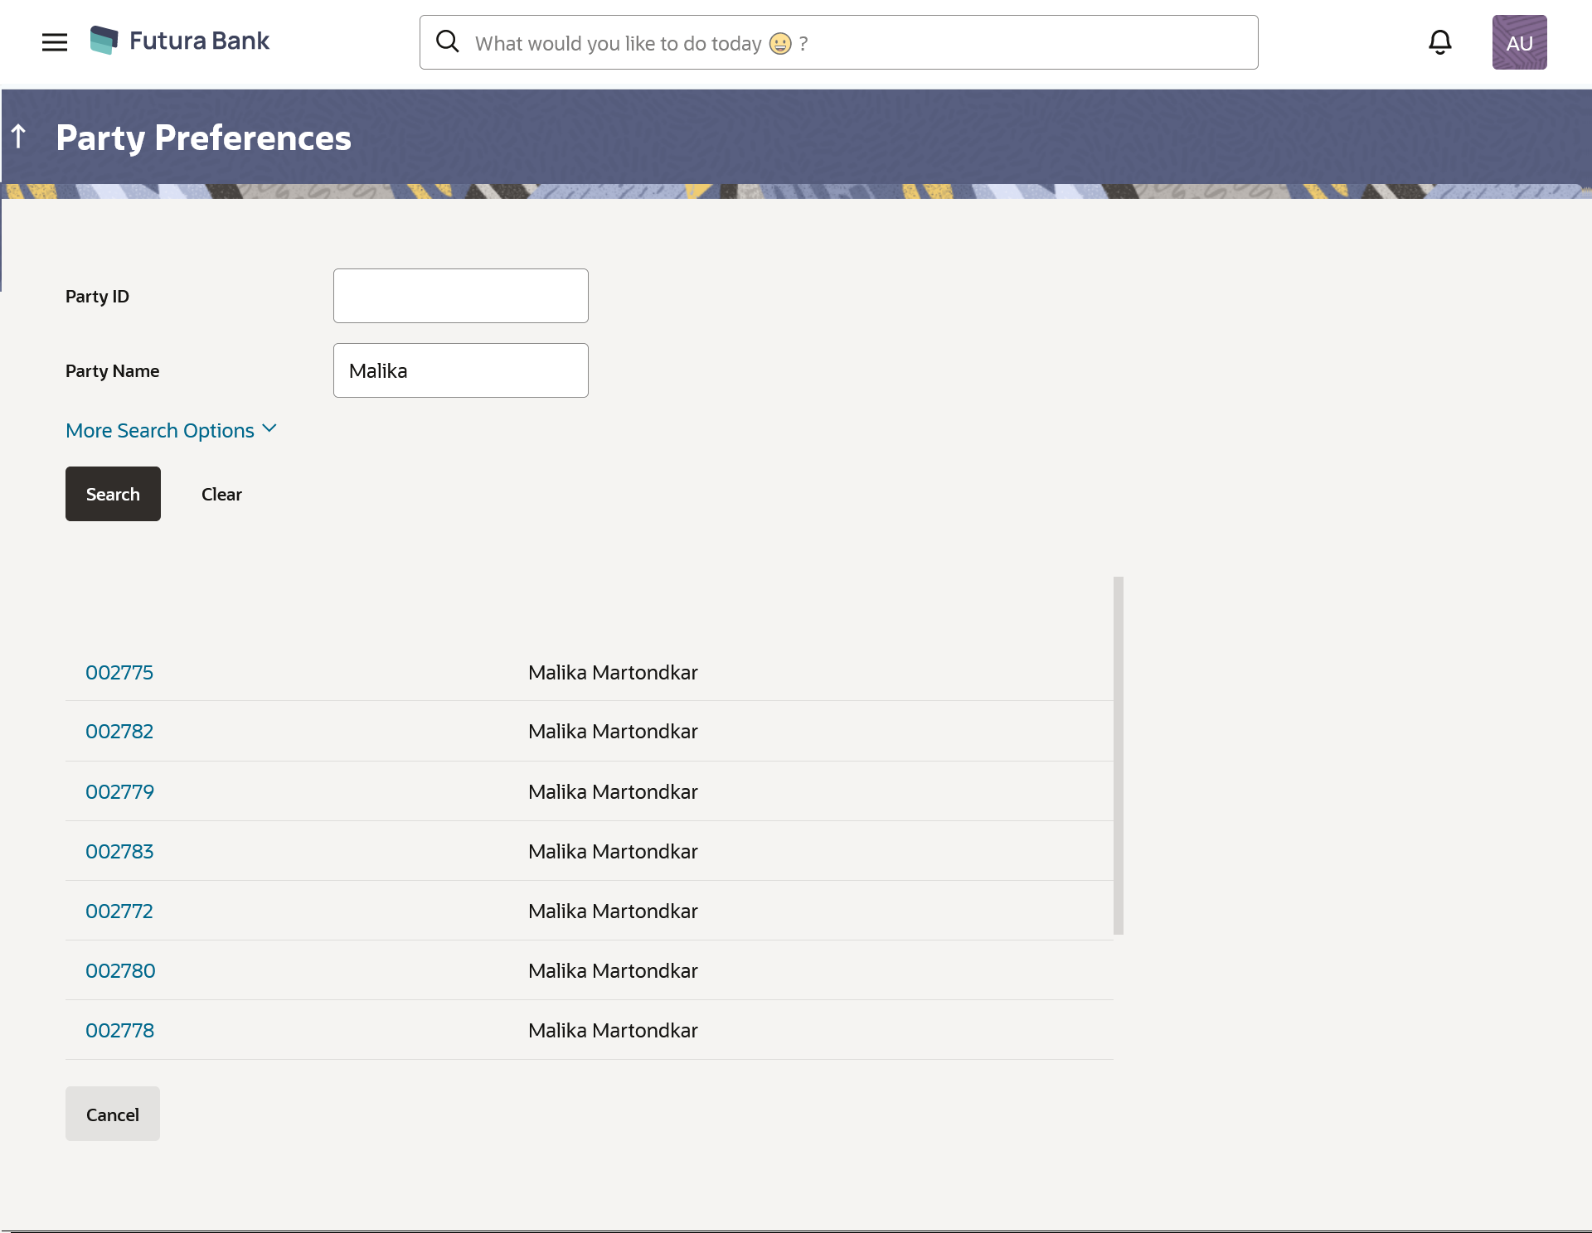The width and height of the screenshot is (1592, 1233).
Task: Open the hamburger navigation menu
Action: (x=55, y=42)
